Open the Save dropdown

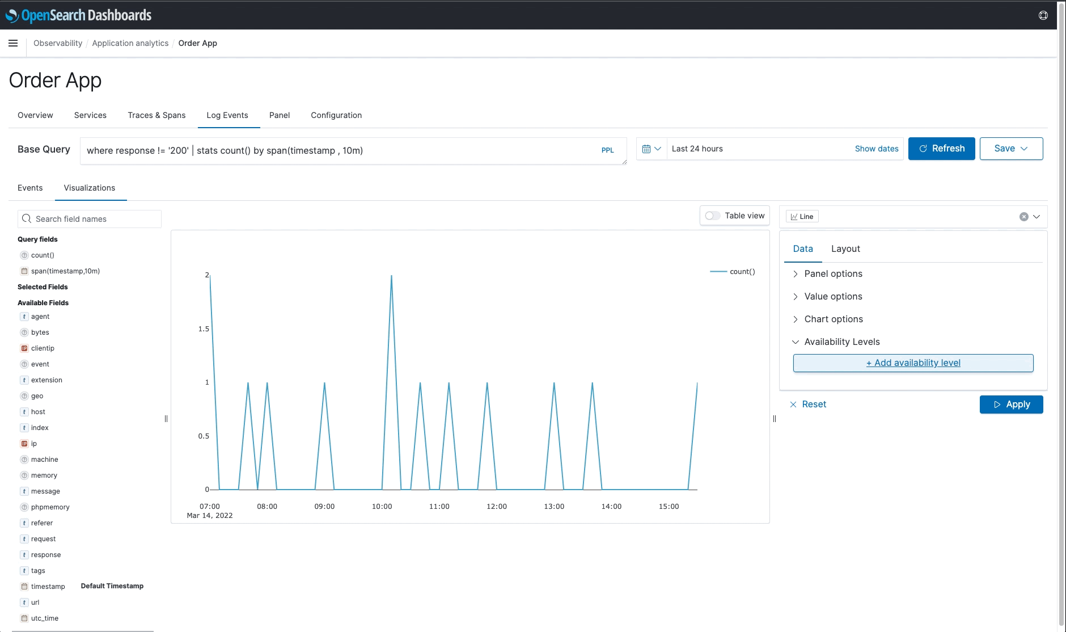click(x=1011, y=148)
